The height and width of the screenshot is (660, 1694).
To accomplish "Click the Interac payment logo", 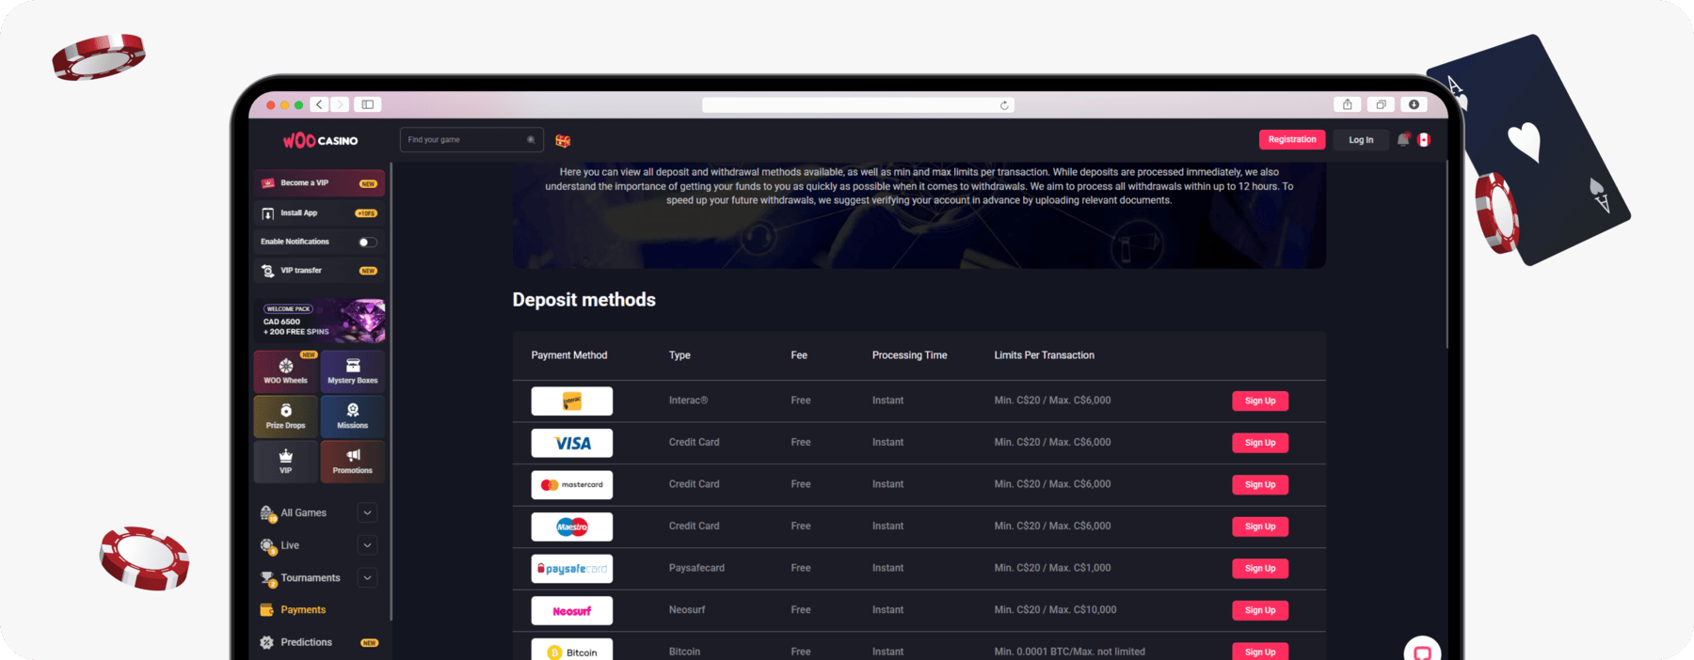I will (572, 401).
